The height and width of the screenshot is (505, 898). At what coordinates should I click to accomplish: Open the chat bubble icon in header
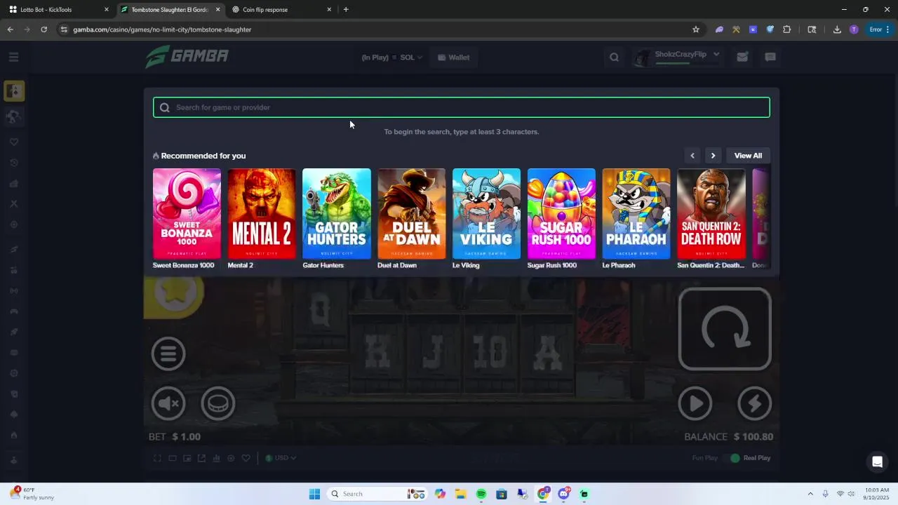point(770,58)
